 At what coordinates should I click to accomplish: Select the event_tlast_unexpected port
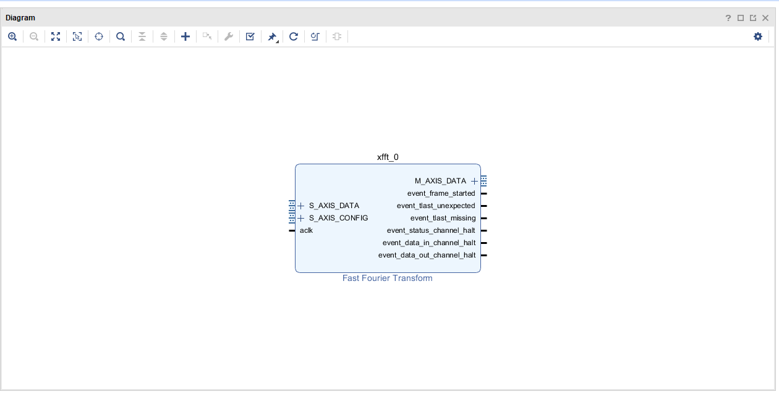pos(436,206)
